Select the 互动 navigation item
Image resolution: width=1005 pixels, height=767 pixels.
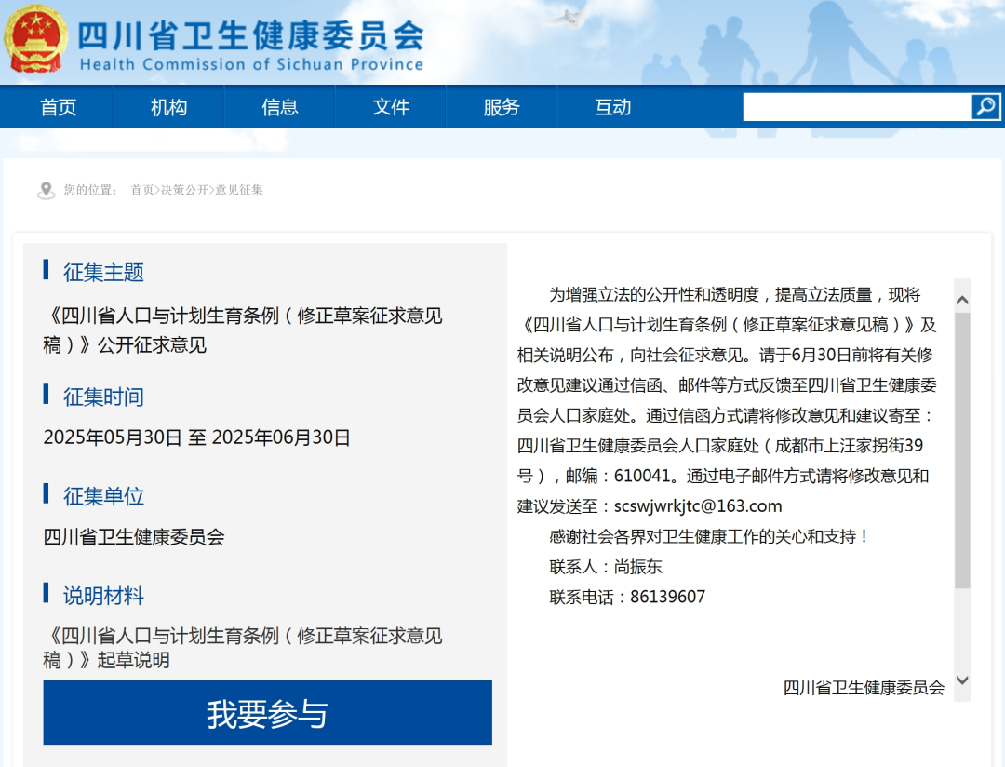[612, 107]
